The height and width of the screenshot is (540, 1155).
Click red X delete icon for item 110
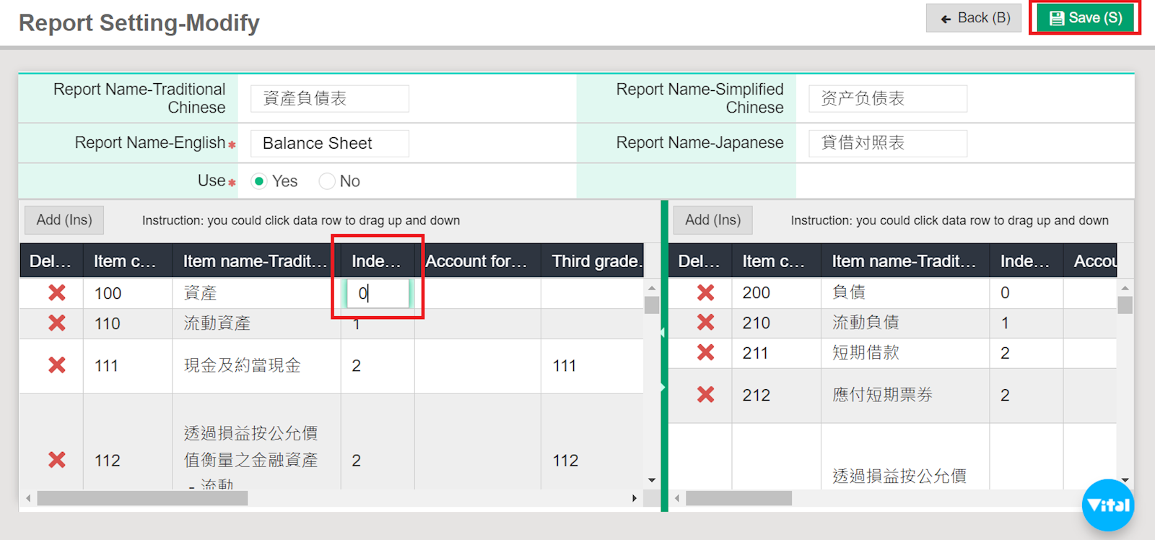[x=57, y=323]
